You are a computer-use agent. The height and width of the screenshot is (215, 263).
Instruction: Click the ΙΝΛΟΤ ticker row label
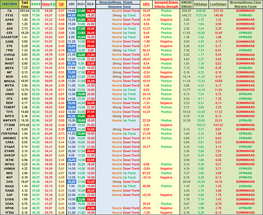10,64
